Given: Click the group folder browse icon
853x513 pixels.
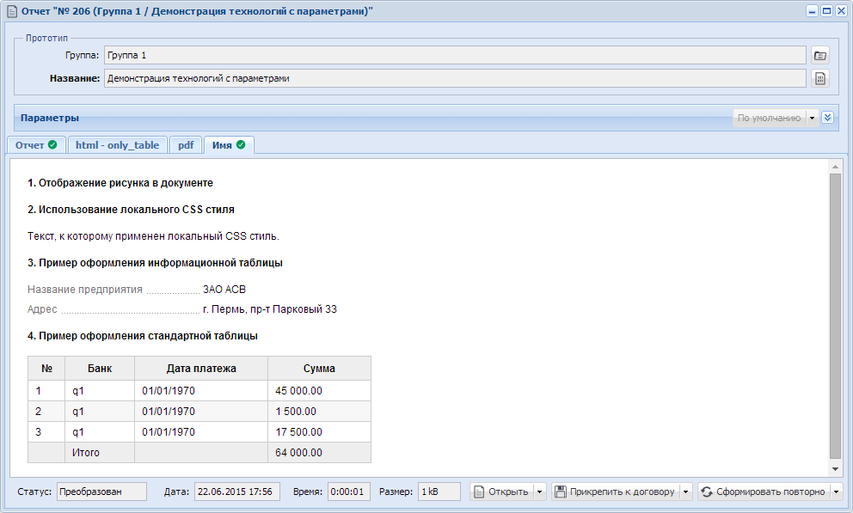Looking at the screenshot, I should click(819, 56).
